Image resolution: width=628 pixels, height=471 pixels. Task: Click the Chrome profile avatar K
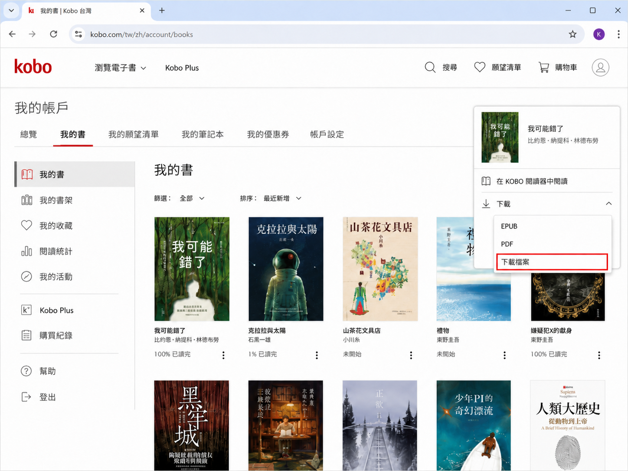click(599, 34)
